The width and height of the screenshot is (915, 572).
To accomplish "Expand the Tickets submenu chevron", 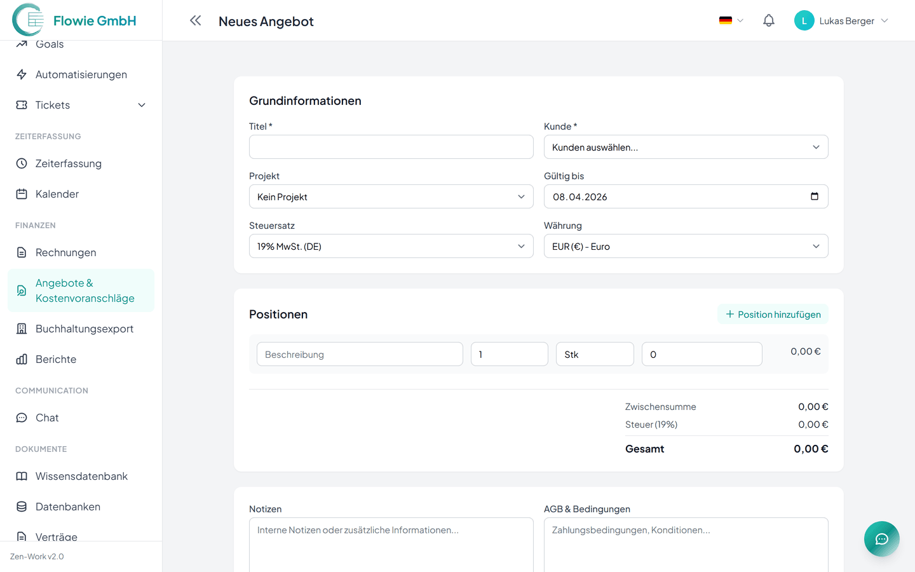I will [x=142, y=106].
